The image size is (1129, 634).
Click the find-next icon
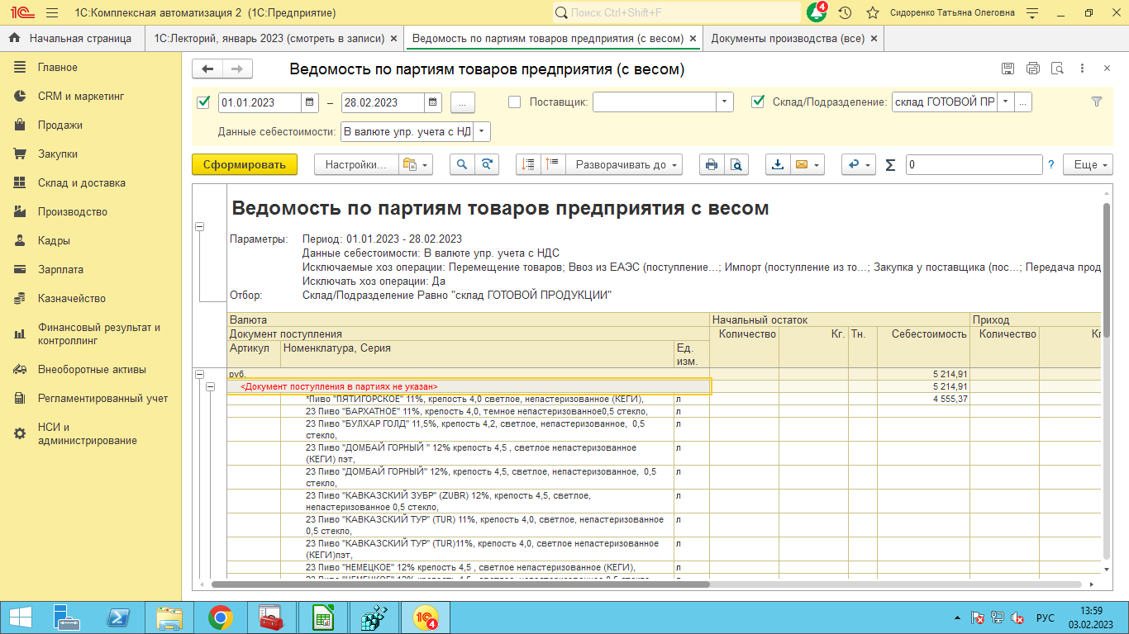[x=487, y=164]
